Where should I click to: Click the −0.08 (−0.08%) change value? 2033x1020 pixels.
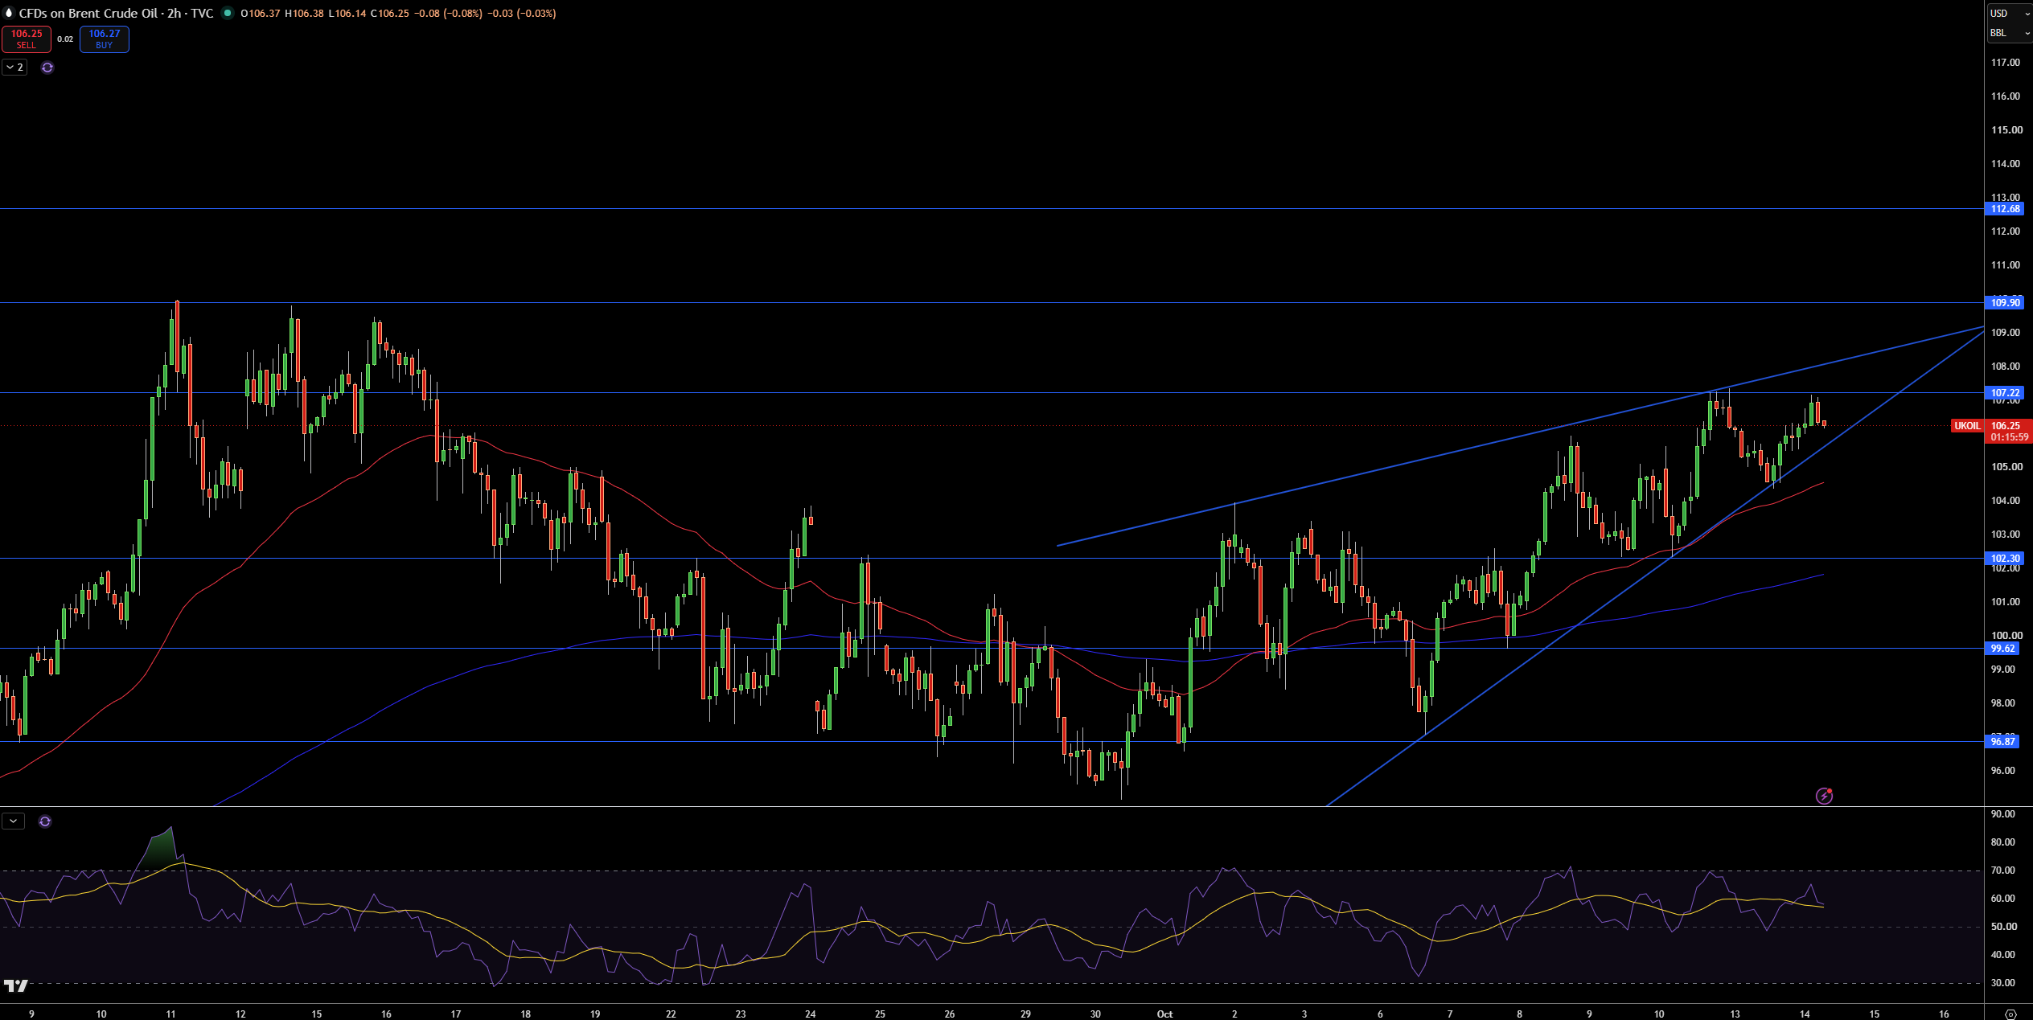click(x=448, y=13)
